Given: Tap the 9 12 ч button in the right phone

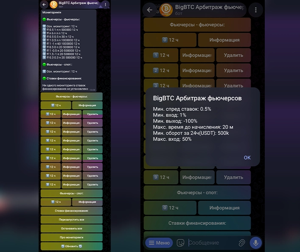Looking at the screenshot, I should pyautogui.click(x=161, y=177).
